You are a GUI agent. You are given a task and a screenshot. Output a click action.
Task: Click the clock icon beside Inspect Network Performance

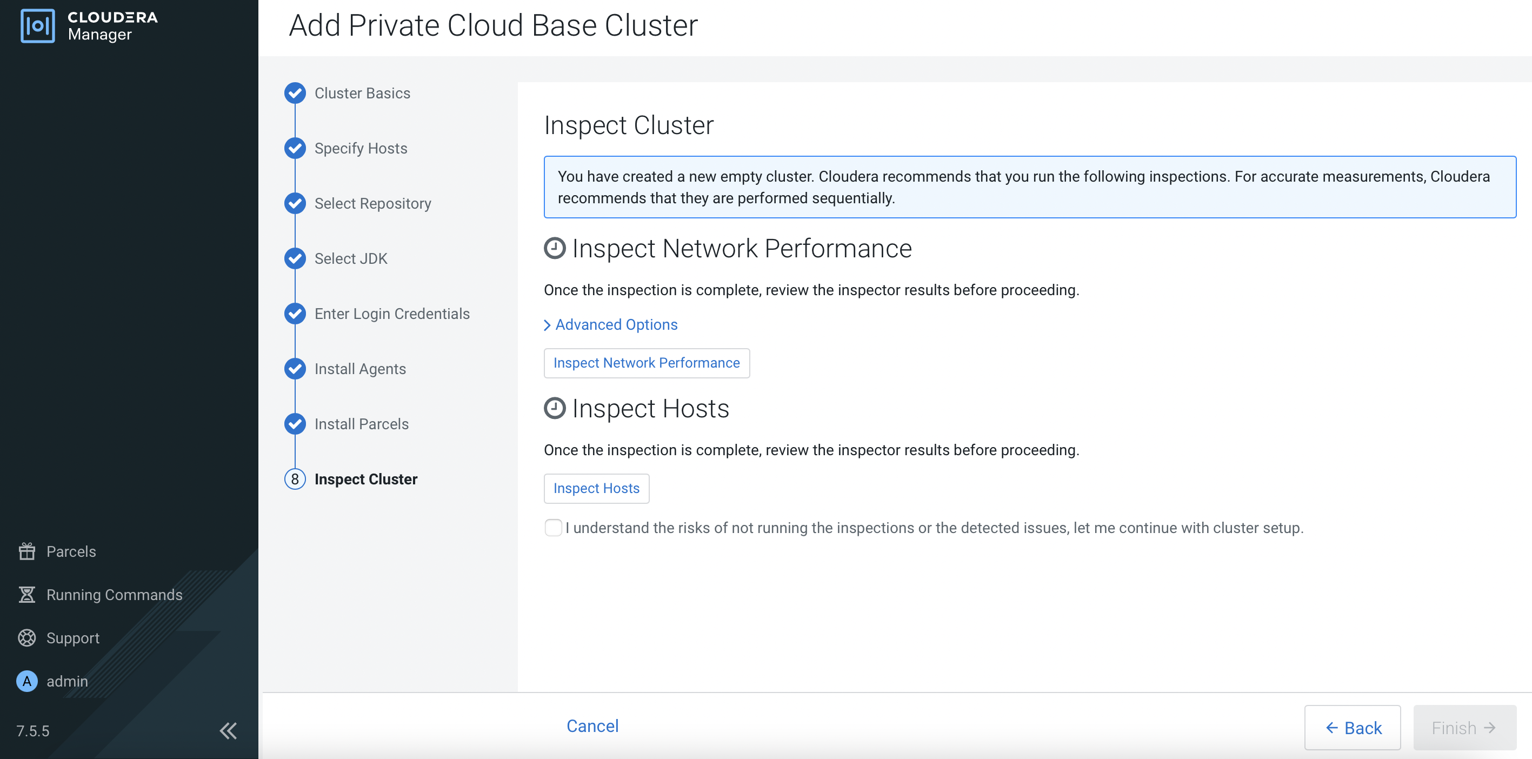click(554, 249)
